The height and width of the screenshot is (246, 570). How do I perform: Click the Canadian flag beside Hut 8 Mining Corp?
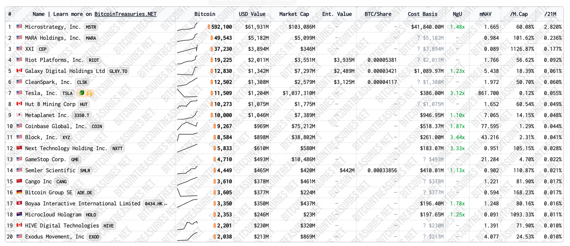(19, 104)
